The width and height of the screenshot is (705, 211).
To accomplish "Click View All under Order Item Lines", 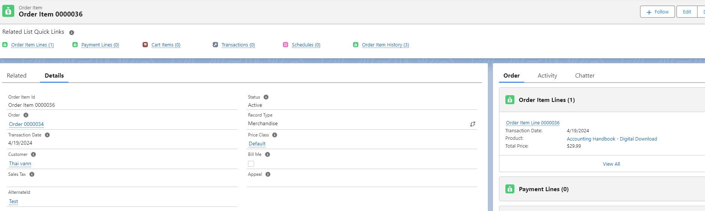I will pos(611,164).
